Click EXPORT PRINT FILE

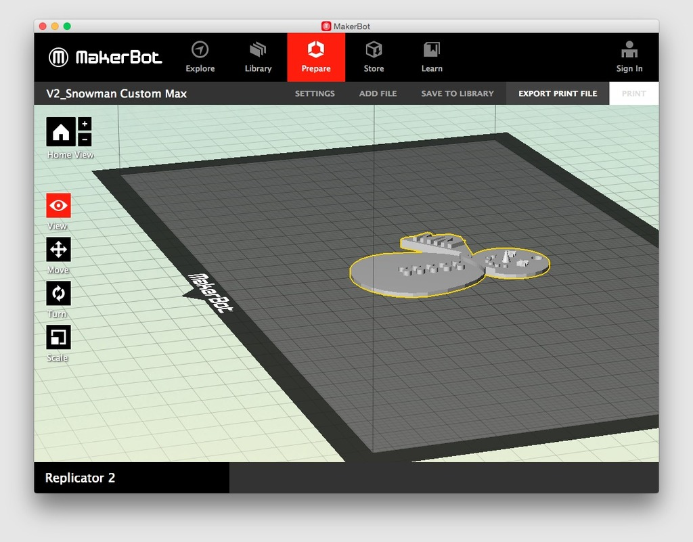[x=558, y=93]
